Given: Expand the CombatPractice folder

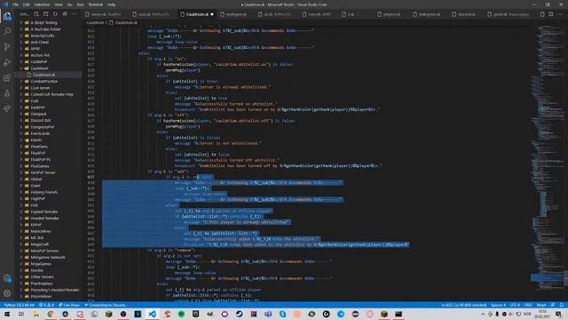Looking at the screenshot, I should pyautogui.click(x=43, y=81).
